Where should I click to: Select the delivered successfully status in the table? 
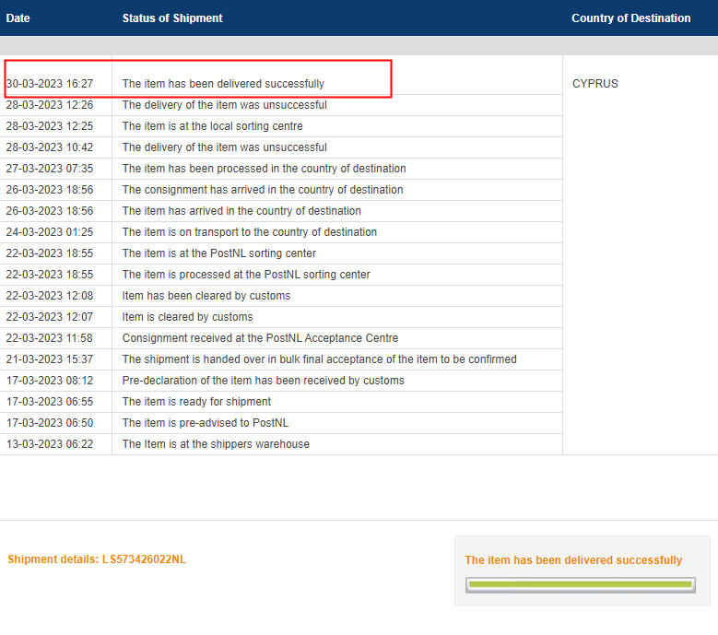pyautogui.click(x=223, y=84)
